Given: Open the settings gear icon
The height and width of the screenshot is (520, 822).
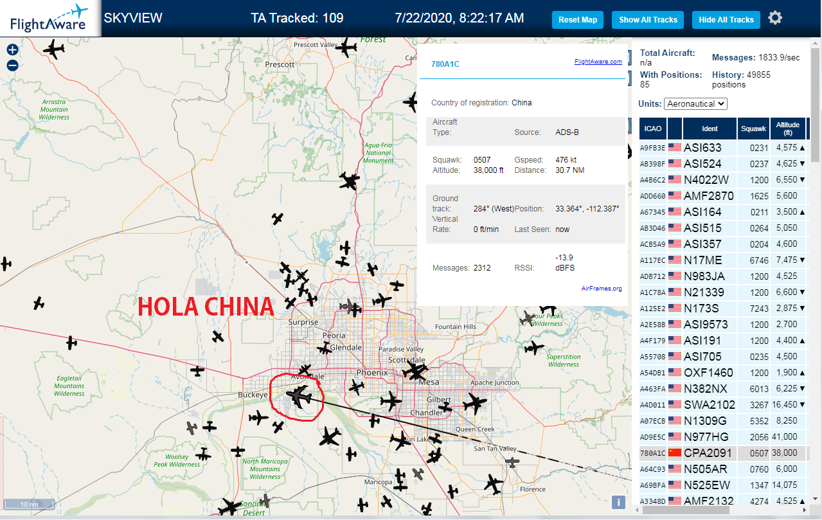Looking at the screenshot, I should (775, 18).
